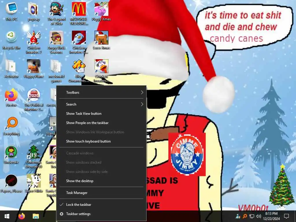Launch Blue Ornaments desktop shortcut

point(79,71)
